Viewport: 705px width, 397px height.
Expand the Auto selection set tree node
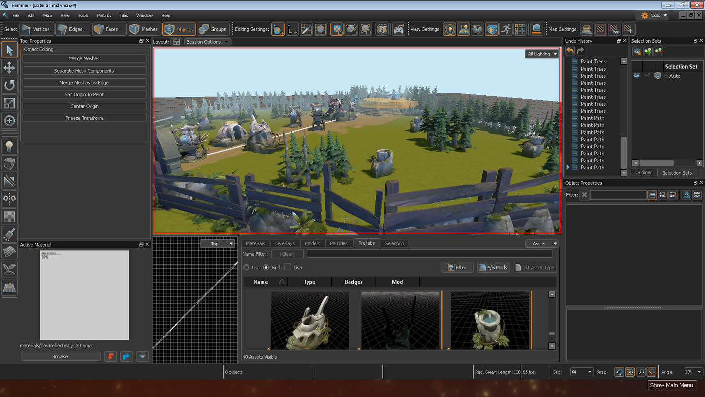tap(666, 76)
